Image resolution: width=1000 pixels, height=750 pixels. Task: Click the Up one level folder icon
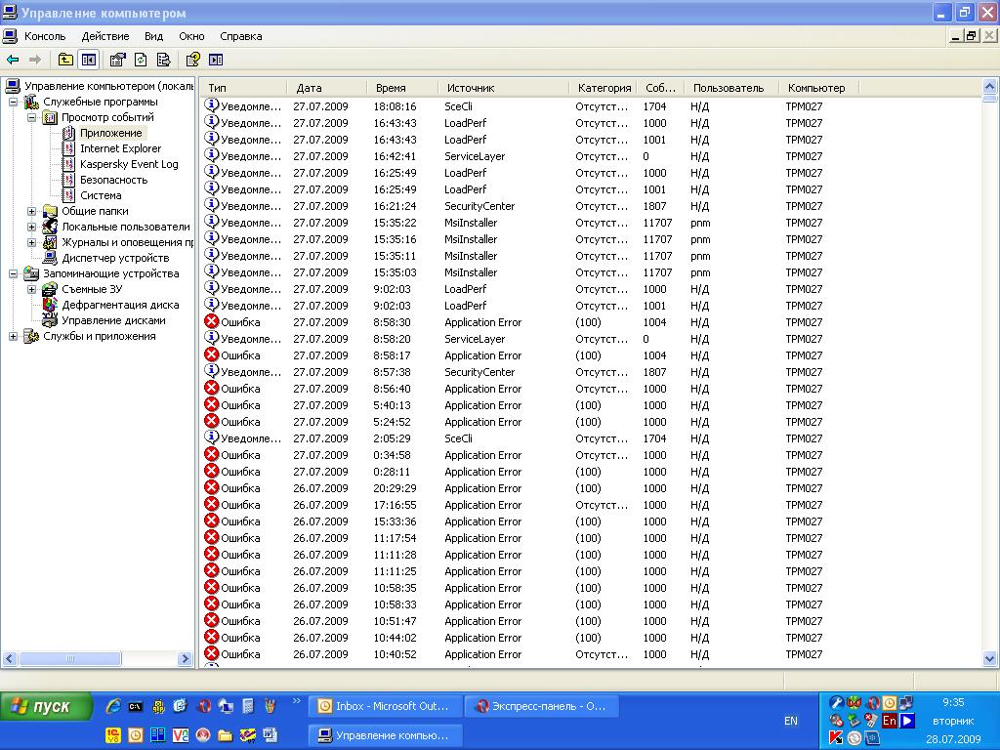coord(65,60)
